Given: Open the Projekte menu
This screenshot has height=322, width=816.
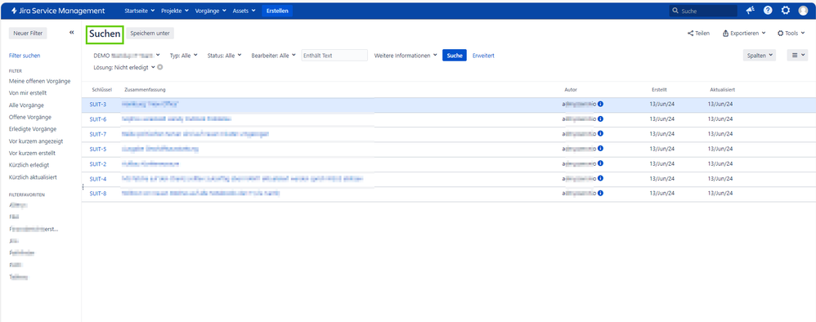Looking at the screenshot, I should click(175, 11).
